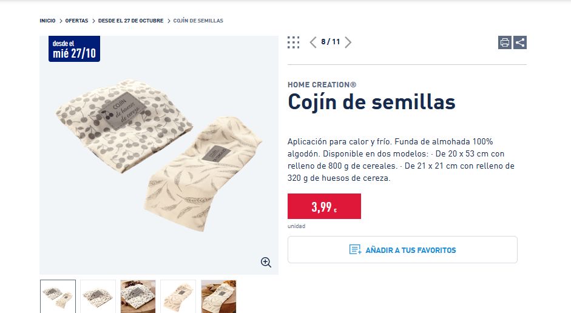
Task: Select the fourth thumbnail, wheat-pattern cushion alone
Action: pos(178,296)
